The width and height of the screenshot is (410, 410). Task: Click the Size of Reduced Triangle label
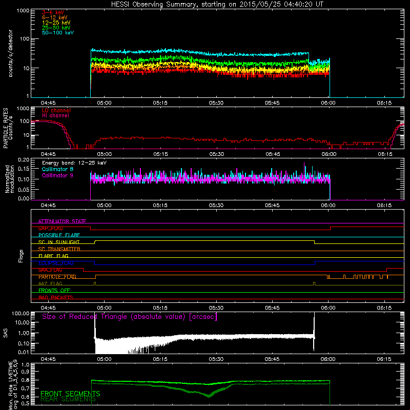pyautogui.click(x=130, y=317)
